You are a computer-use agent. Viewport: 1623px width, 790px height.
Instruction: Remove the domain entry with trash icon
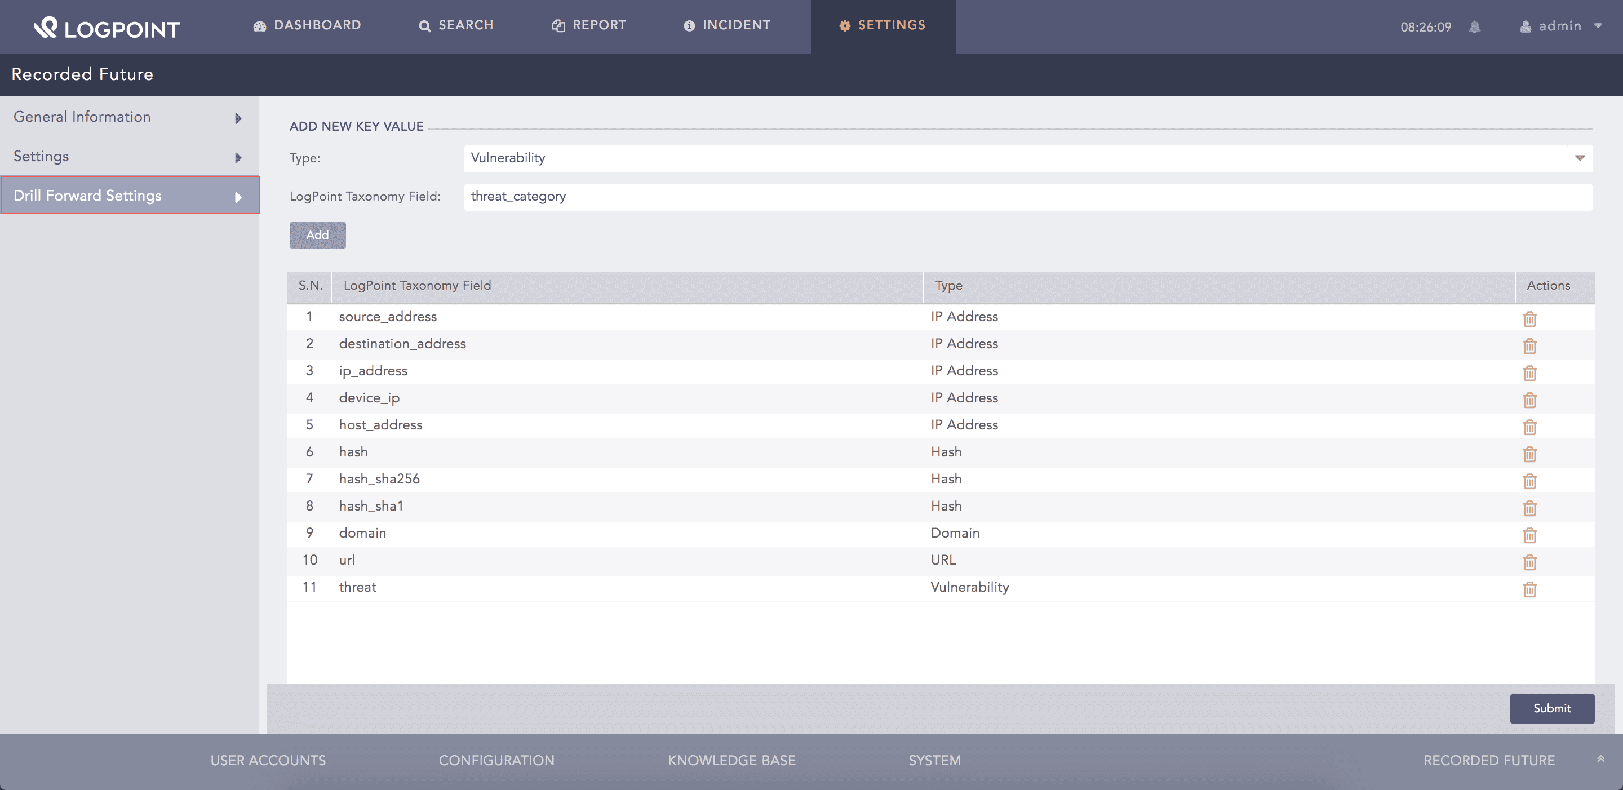tap(1529, 535)
